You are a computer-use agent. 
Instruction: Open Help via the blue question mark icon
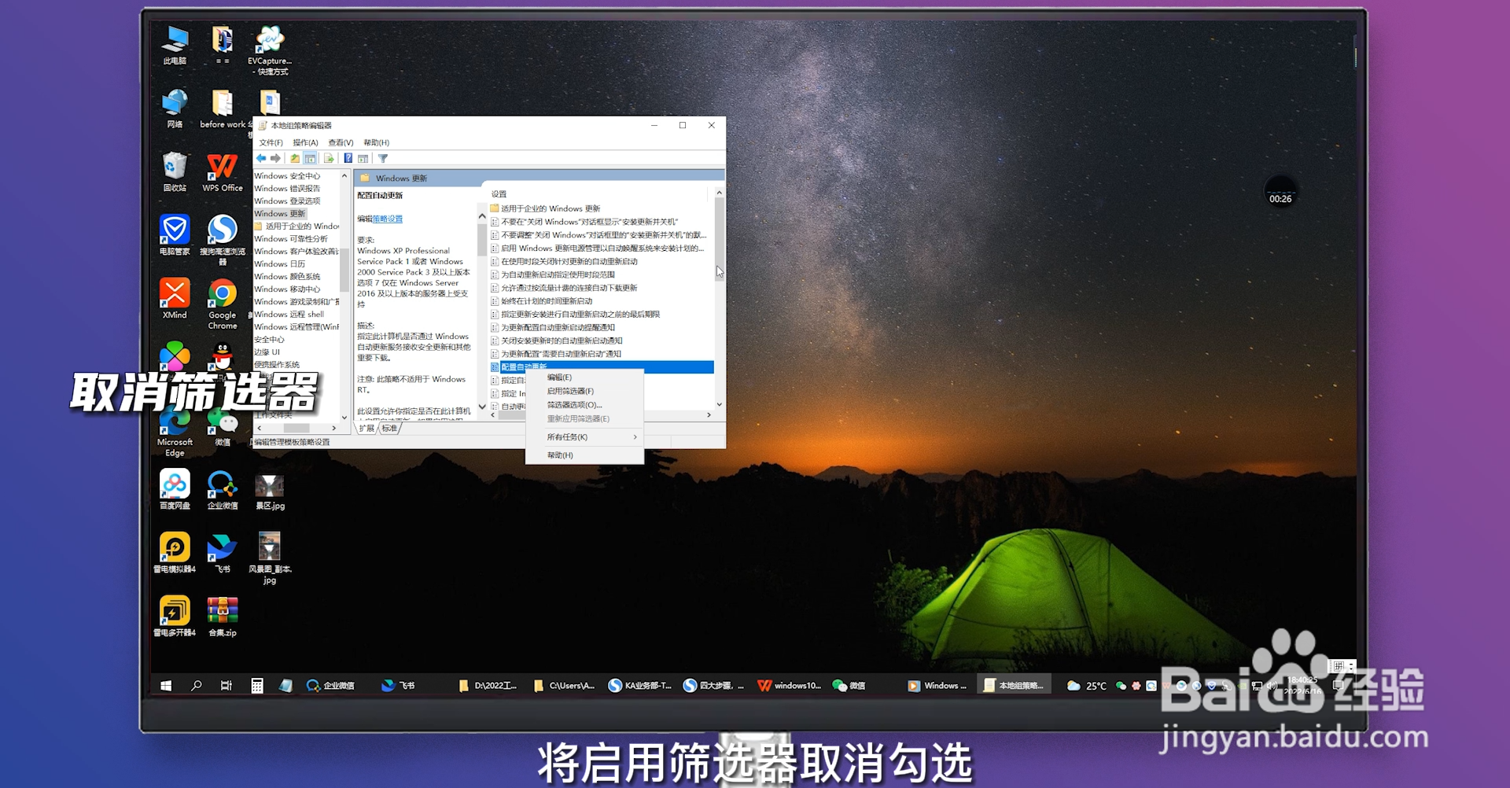pyautogui.click(x=348, y=158)
